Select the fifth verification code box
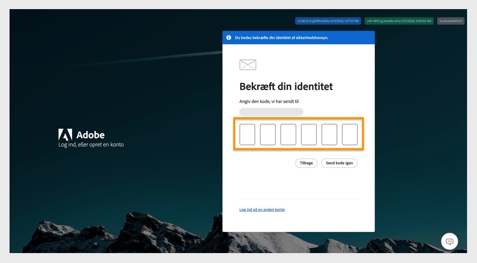The width and height of the screenshot is (477, 263). click(x=329, y=134)
